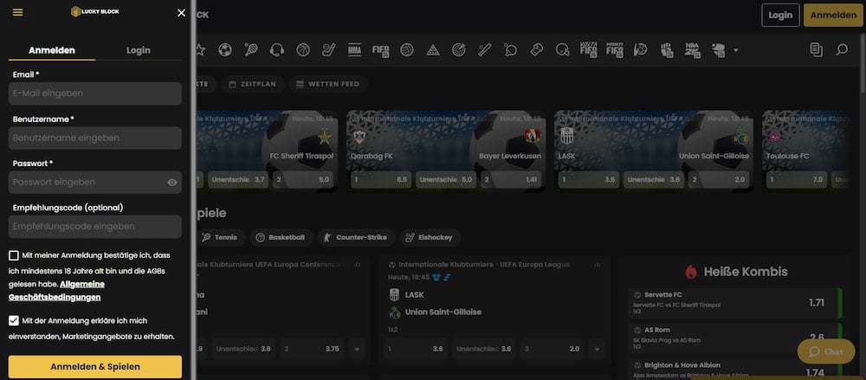Screen dimensions: 866x380
Task: Bet on LASK win at 3.6 in card
Action: (588, 179)
